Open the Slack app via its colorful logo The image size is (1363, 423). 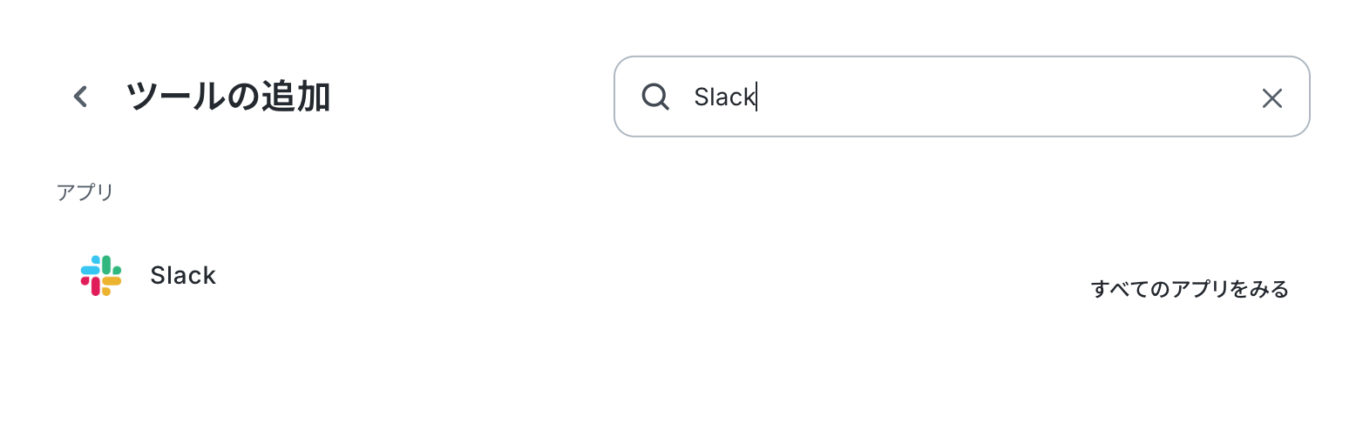[101, 276]
